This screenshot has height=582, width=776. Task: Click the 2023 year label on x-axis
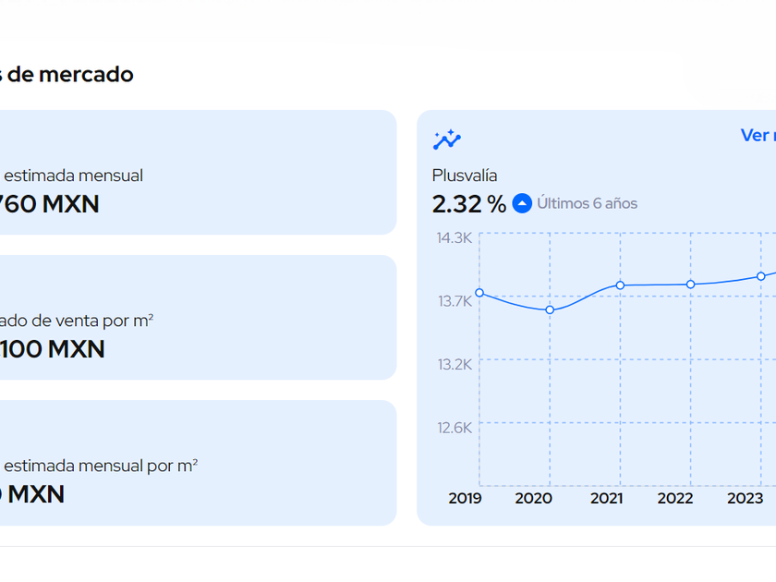[745, 499]
